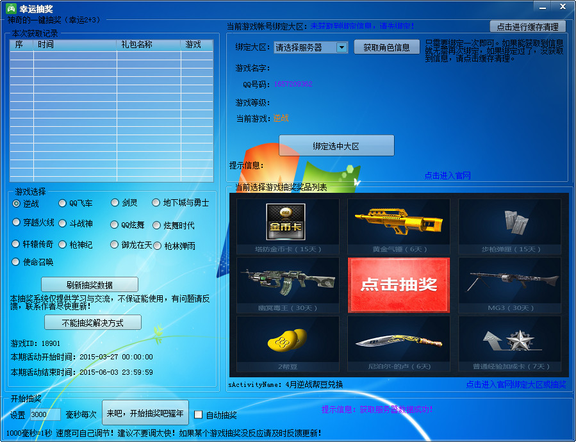Minimize the 幸运抽奖 window
This screenshot has width=576, height=442.
(543, 6)
